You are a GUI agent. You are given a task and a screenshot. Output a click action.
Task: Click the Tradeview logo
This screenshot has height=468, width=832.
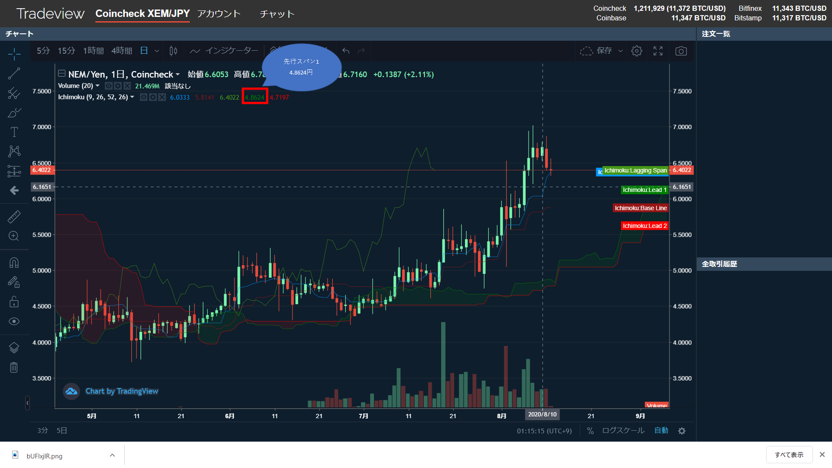click(x=50, y=14)
